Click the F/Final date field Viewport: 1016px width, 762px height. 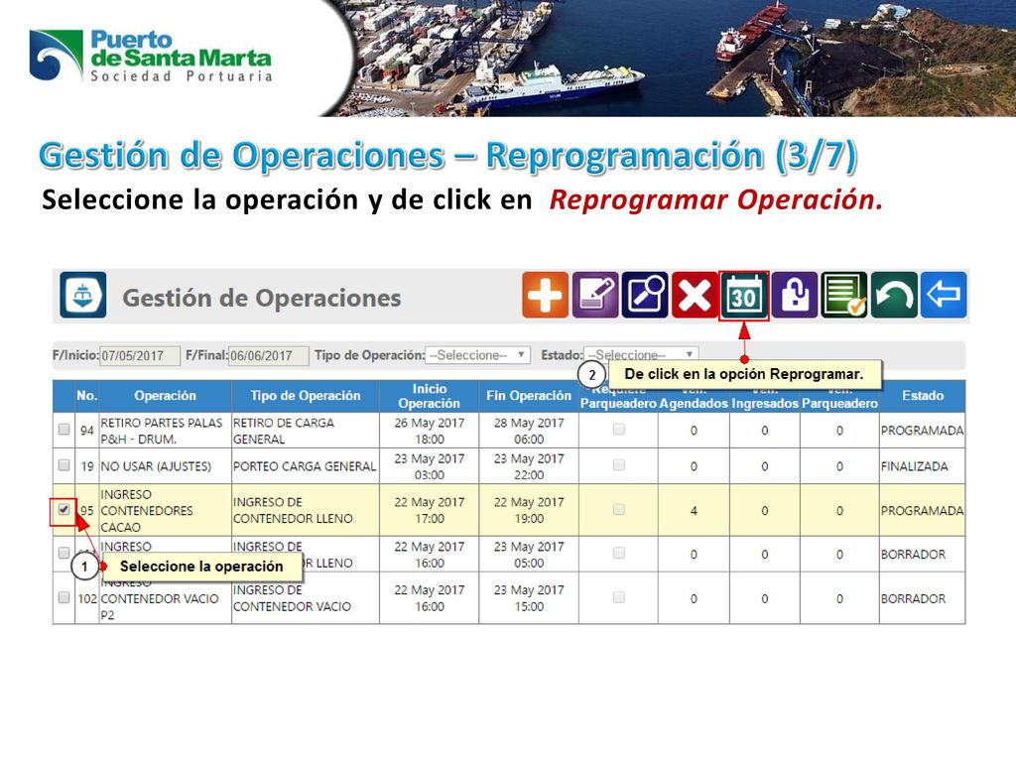click(269, 356)
